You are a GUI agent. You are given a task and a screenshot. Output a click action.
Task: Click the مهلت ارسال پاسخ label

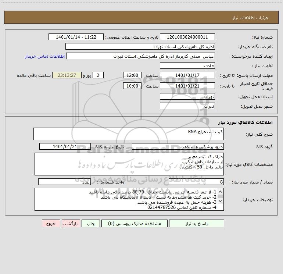pos(255,75)
